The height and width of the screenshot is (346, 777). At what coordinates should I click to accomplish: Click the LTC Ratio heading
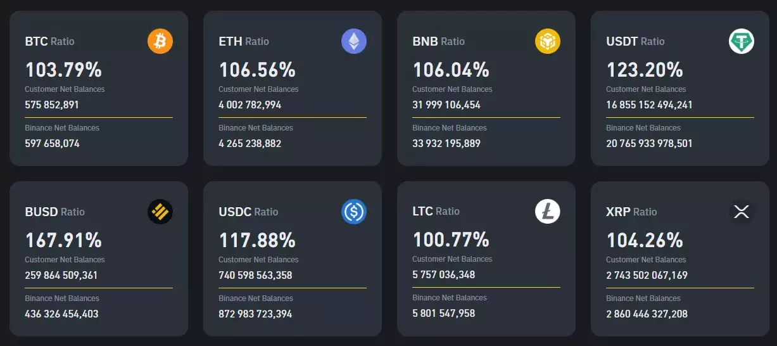click(x=436, y=211)
